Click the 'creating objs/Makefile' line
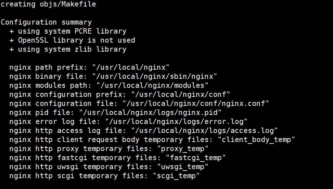Image resolution: width=333 pixels, height=189 pixels. point(48,4)
